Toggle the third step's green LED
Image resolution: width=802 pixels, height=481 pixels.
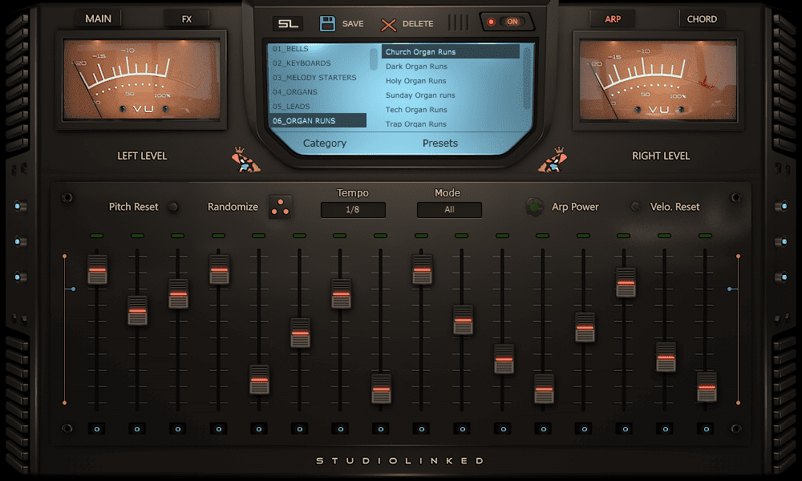point(177,236)
